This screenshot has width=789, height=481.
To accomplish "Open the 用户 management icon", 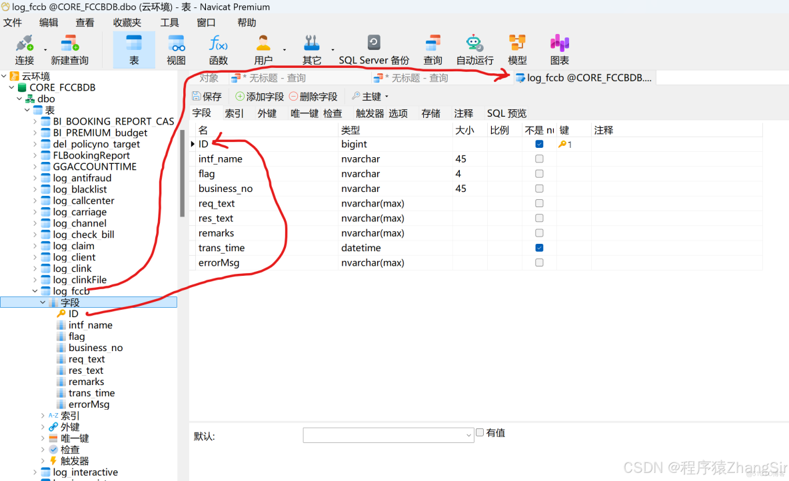I will [263, 49].
